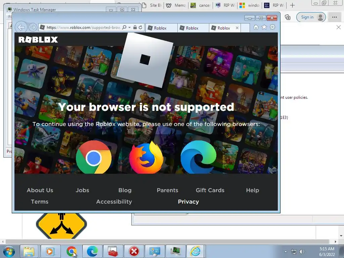
Task: Go back in the Internet Explorer window
Action: click(21, 27)
